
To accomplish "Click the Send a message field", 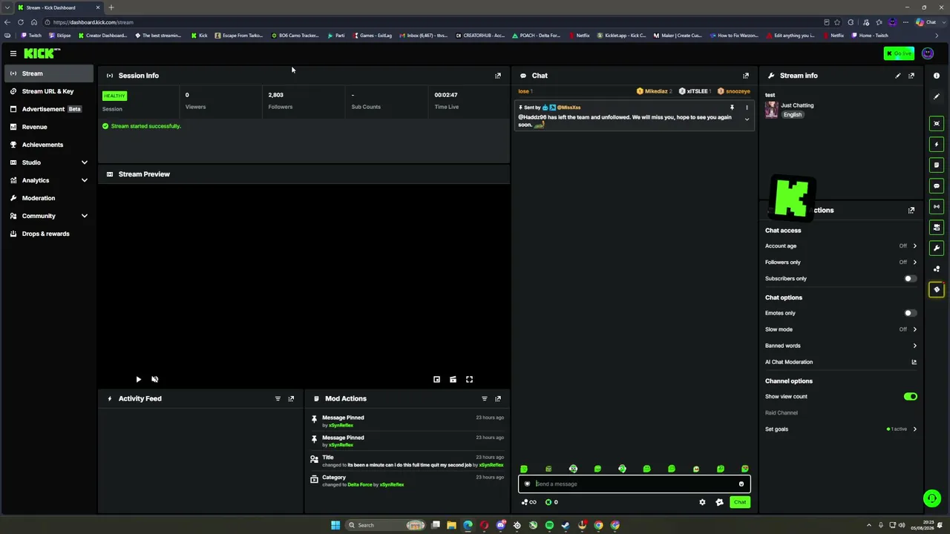I will point(635,484).
